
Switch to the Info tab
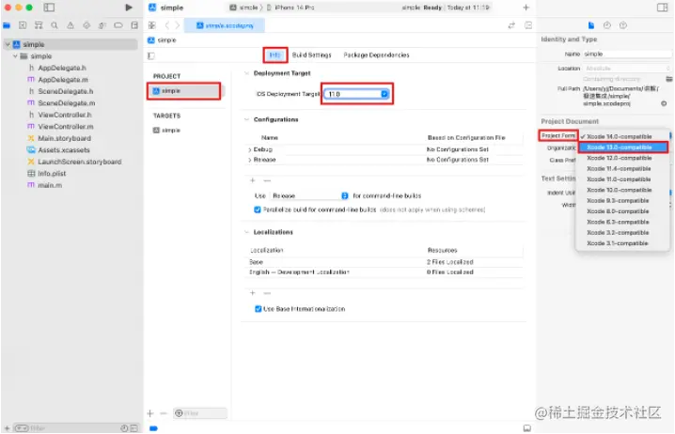pos(275,55)
